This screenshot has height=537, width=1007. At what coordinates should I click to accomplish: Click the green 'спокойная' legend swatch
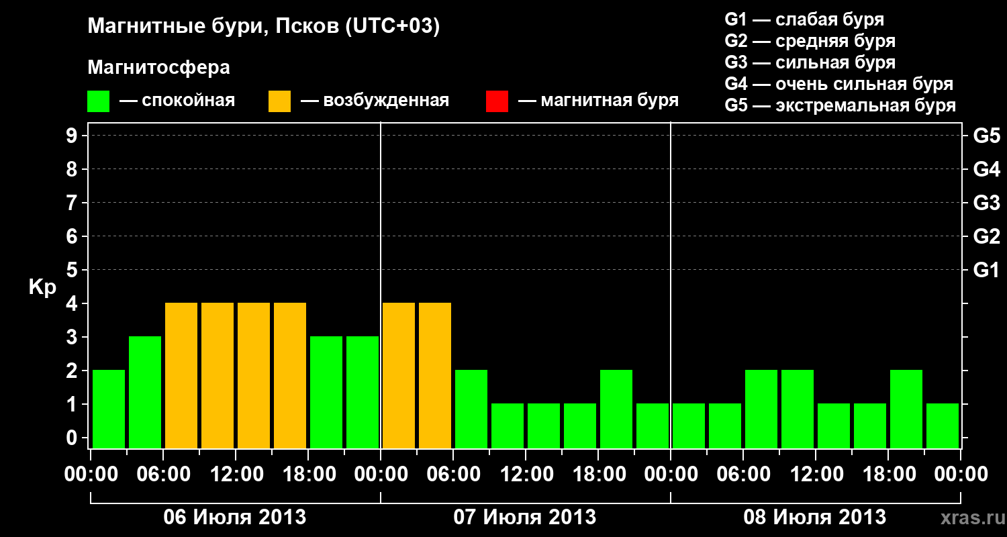pos(98,101)
